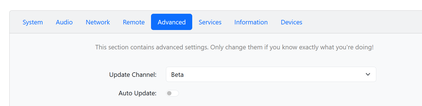Screen dimensions: 422x106
Task: Select the Remote tab
Action: click(134, 22)
